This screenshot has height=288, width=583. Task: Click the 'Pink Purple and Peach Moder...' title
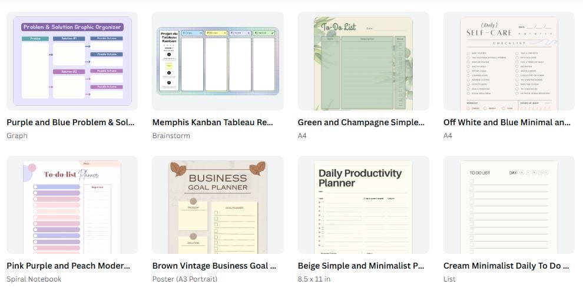point(68,266)
